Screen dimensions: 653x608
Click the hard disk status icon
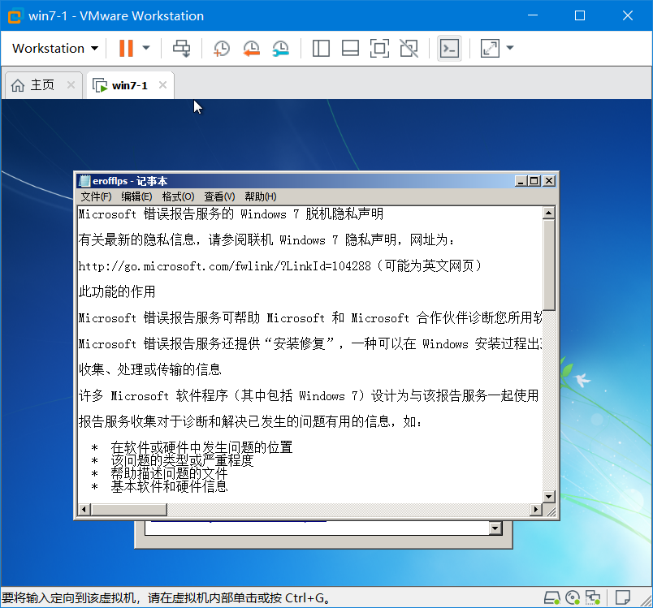tap(552, 598)
